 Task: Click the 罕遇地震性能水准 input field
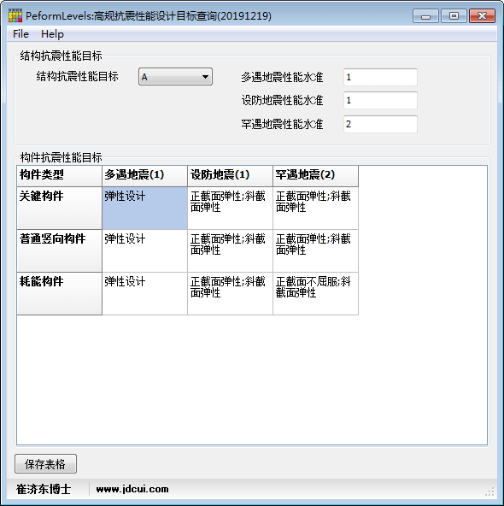click(380, 124)
